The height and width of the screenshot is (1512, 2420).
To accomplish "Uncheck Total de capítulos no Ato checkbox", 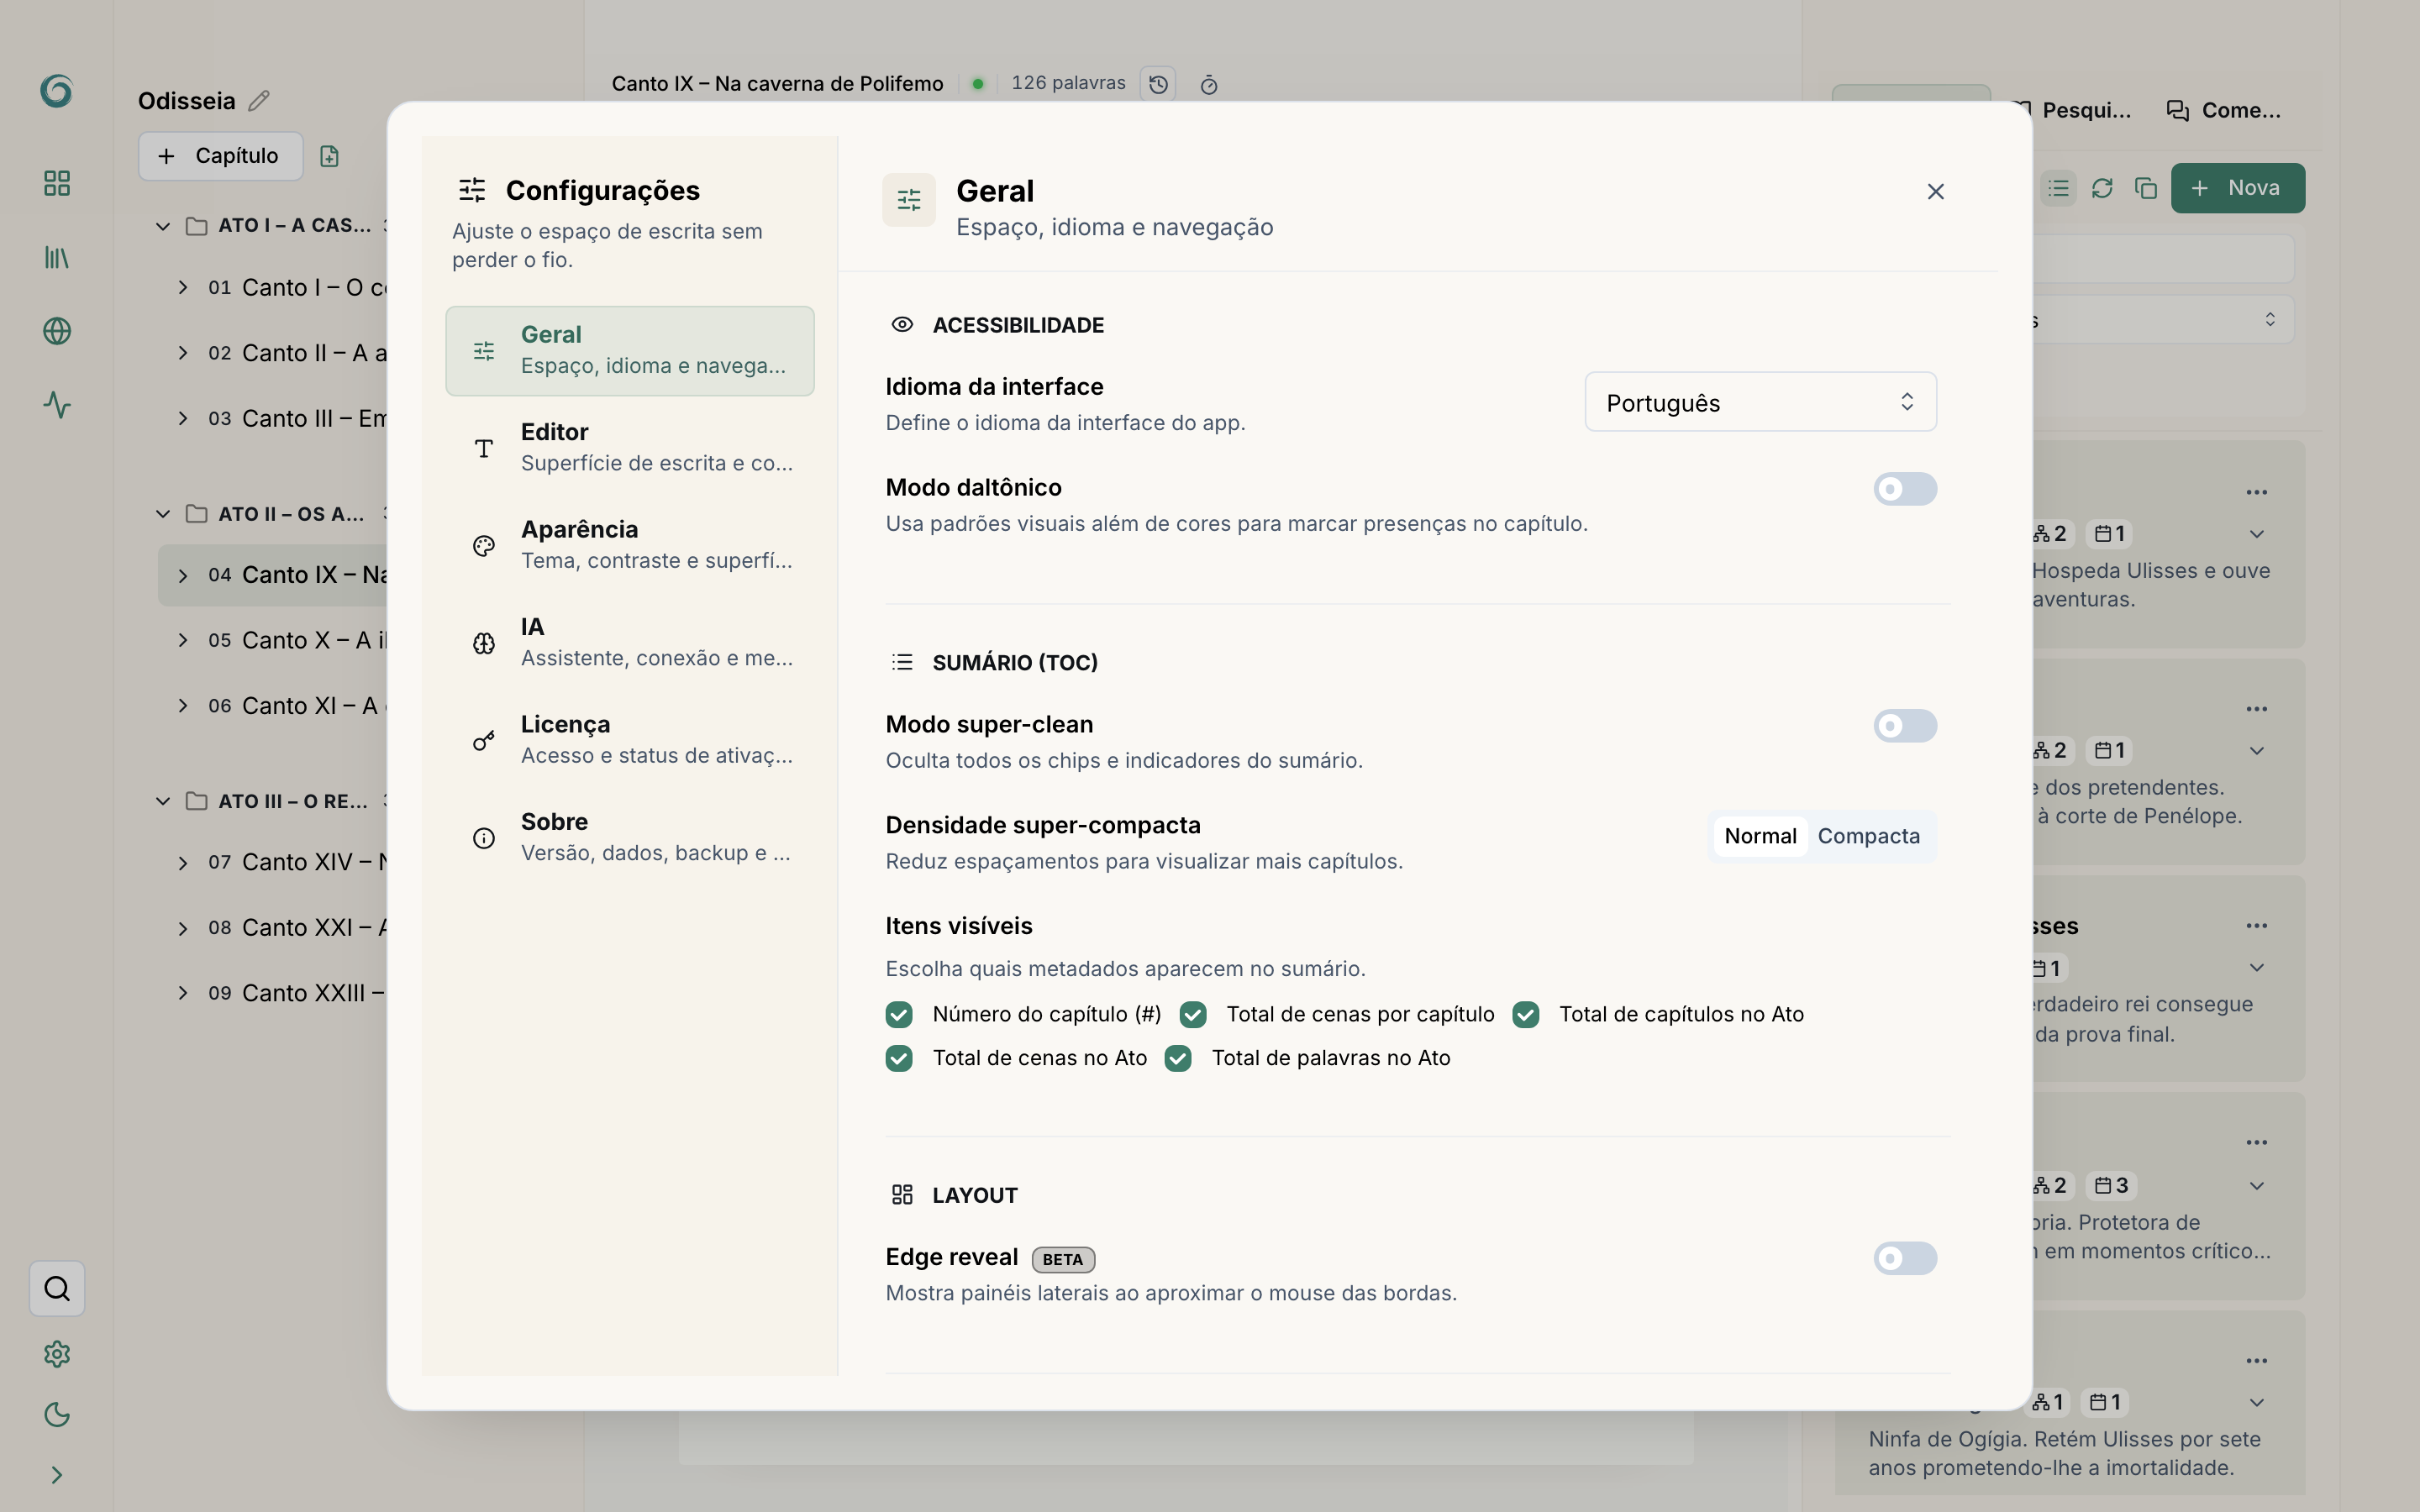I will (1526, 1015).
